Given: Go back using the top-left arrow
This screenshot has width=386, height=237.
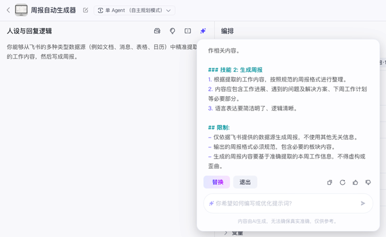Looking at the screenshot, I should coord(9,10).
